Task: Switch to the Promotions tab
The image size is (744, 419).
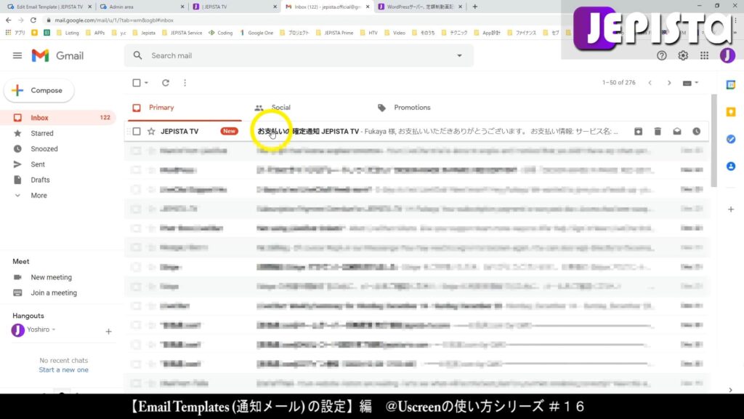Action: pos(412,108)
